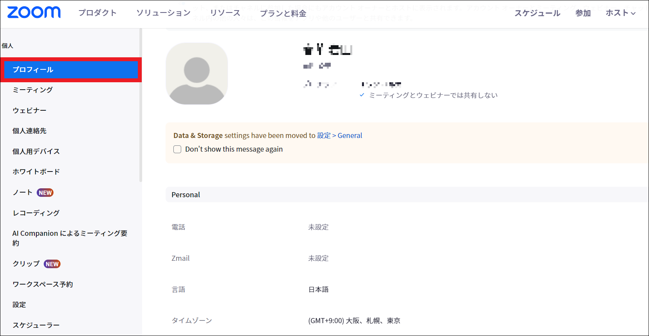Check 'Don't show this message again' box
Screen dimensions: 649x336
pyautogui.click(x=177, y=149)
